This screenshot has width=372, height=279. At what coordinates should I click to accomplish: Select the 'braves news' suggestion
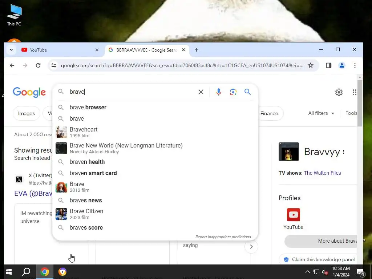coord(155,201)
